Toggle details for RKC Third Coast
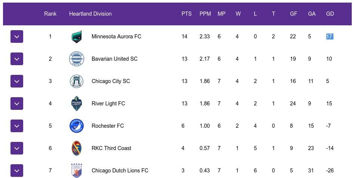Image resolution: width=354 pixels, height=178 pixels. pos(17,148)
